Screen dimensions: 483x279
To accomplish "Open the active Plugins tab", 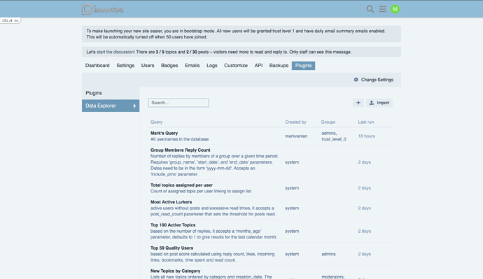I will [x=303, y=66].
